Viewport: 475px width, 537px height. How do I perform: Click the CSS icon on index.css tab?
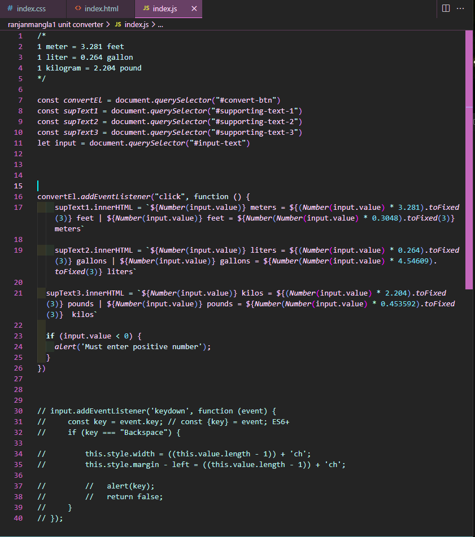tap(9, 8)
